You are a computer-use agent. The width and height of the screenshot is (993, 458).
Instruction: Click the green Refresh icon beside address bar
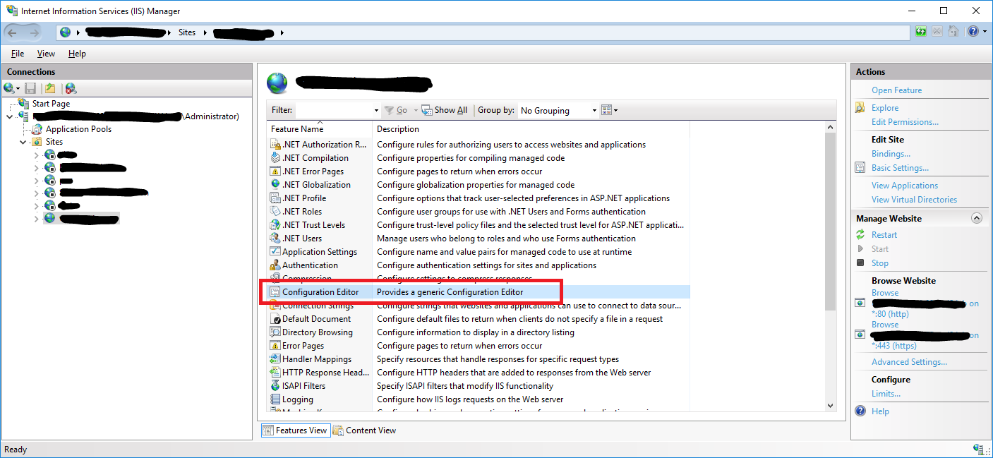point(921,32)
